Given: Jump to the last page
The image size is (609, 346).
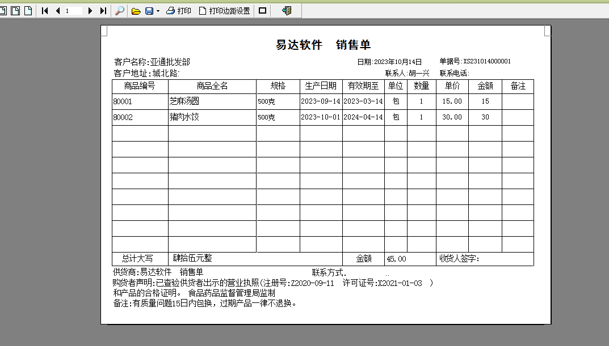Looking at the screenshot, I should [103, 11].
